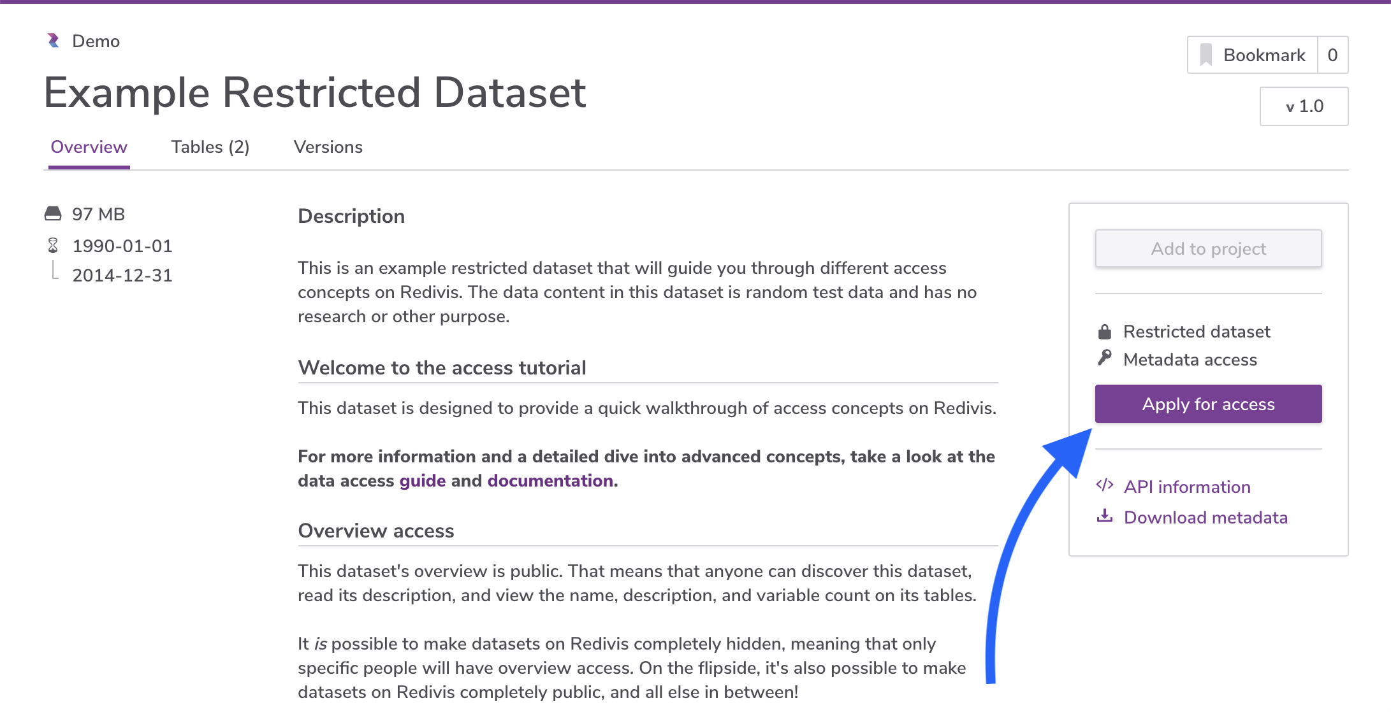
Task: Click the key icon for Metadata access
Action: point(1105,359)
